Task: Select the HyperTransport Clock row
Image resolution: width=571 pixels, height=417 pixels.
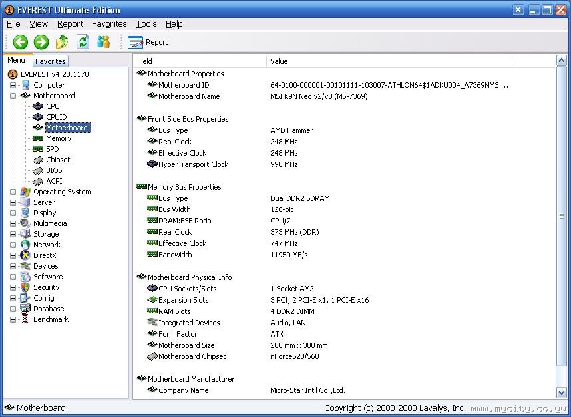Action: [344, 164]
